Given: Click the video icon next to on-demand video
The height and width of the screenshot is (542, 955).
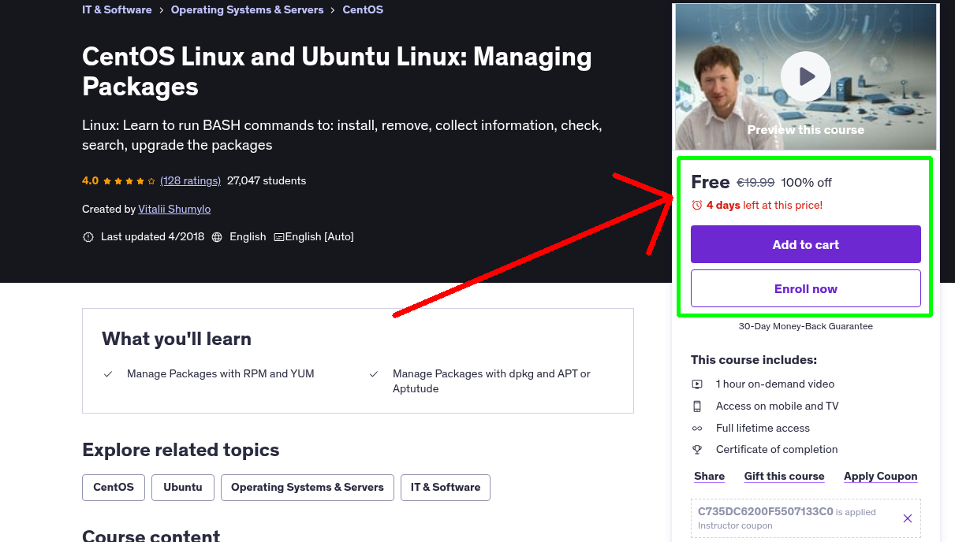Looking at the screenshot, I should [x=697, y=384].
